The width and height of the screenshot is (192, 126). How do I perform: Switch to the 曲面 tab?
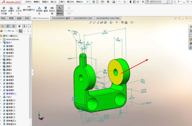(x=19, y=18)
